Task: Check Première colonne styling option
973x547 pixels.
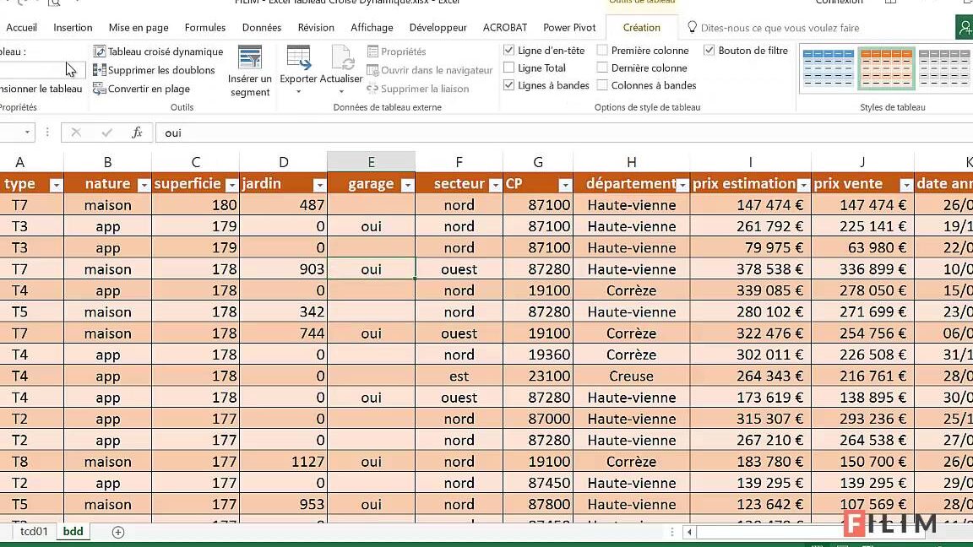Action: coord(603,50)
